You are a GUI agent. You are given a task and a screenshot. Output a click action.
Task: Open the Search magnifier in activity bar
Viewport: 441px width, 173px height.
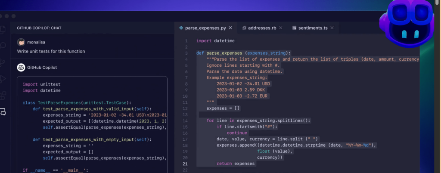coord(2,46)
